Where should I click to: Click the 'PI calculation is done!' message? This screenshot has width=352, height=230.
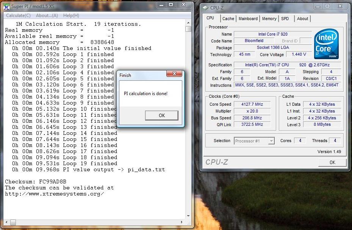tap(146, 94)
